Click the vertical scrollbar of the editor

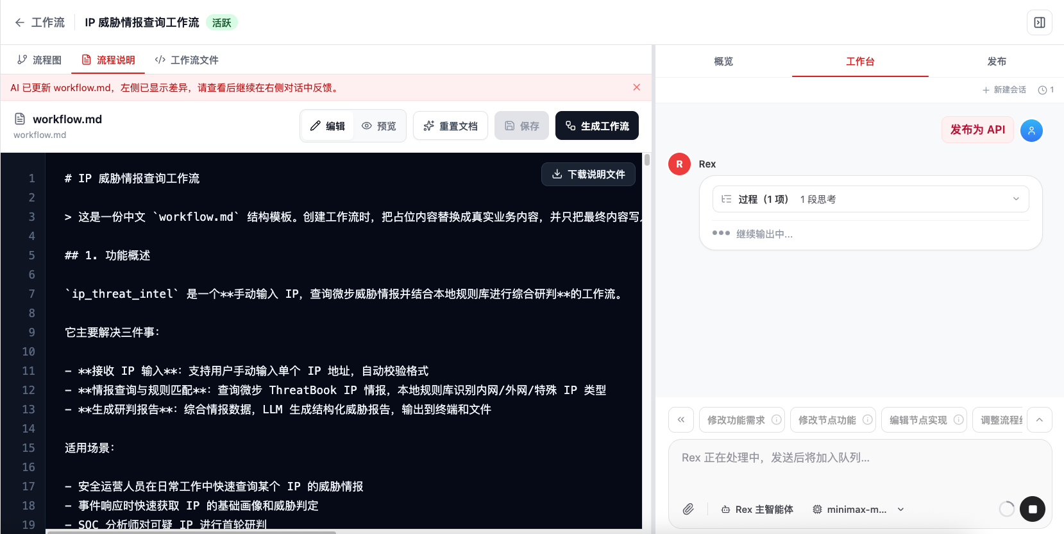(x=647, y=159)
